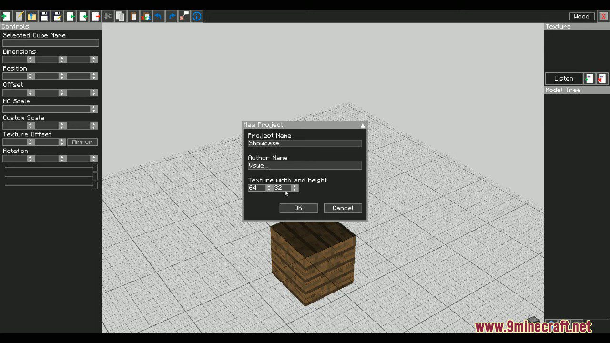Screen dimensions: 610x343
Task: Click the Project Name field containing Showcase
Action: click(x=305, y=143)
